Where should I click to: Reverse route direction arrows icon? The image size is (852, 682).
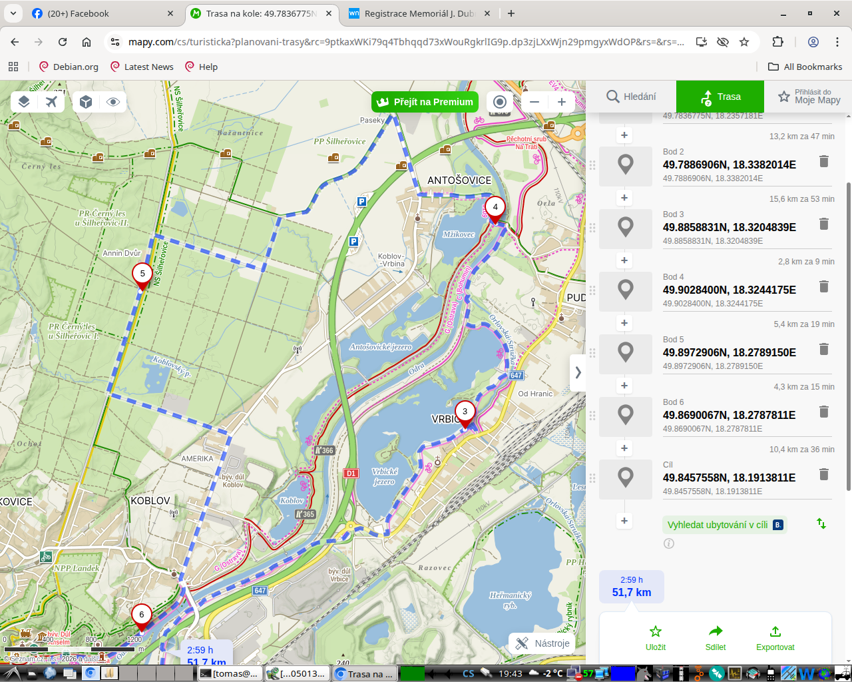click(821, 524)
